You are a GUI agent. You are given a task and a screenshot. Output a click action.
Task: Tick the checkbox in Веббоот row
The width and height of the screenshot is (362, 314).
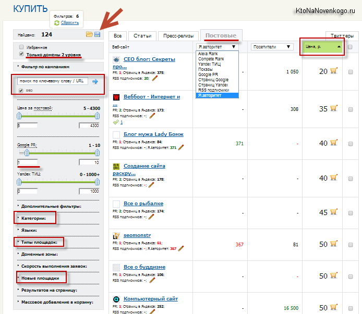pos(351,109)
